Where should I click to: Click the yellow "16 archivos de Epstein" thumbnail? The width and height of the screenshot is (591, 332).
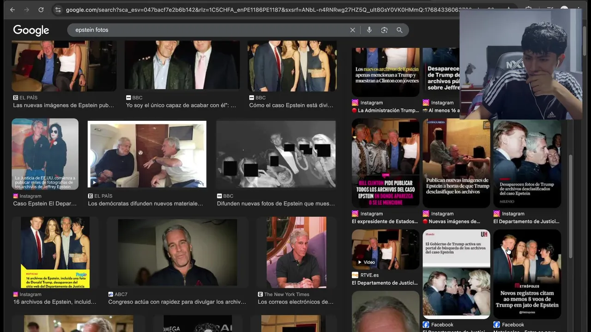pos(55,253)
